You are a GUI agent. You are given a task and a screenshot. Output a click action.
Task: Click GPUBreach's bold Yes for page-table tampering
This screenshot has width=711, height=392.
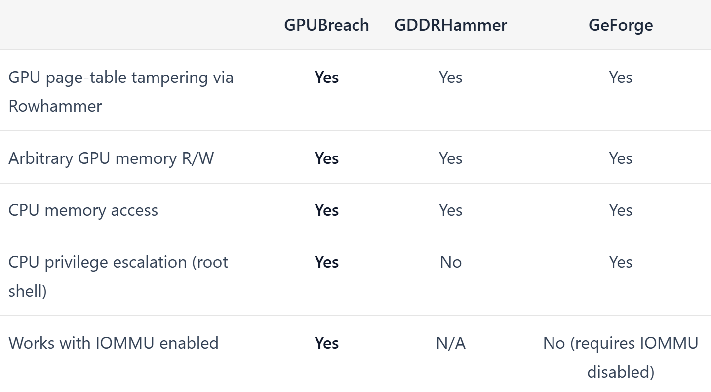tap(326, 78)
